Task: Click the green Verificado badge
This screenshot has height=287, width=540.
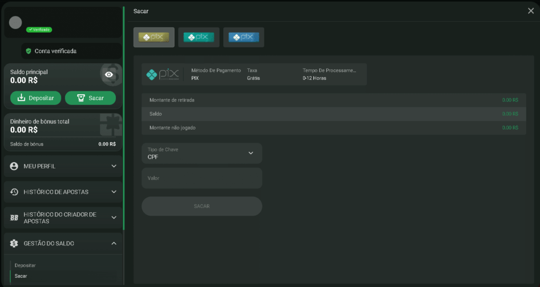Action: pos(39,30)
